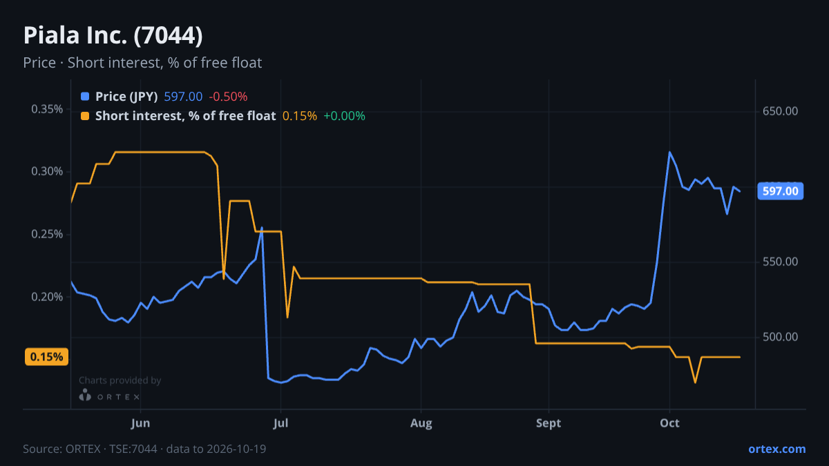Click the blue Price legend swatch
This screenshot has width=829, height=466.
[85, 97]
